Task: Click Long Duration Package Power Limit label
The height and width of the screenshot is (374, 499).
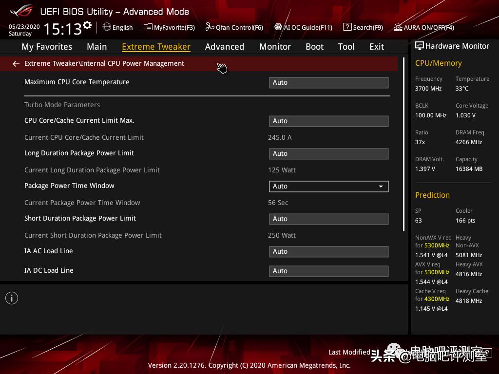Action: [x=79, y=153]
